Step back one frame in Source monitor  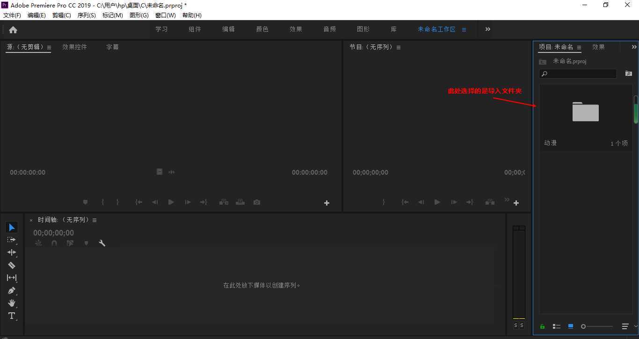pyautogui.click(x=155, y=202)
